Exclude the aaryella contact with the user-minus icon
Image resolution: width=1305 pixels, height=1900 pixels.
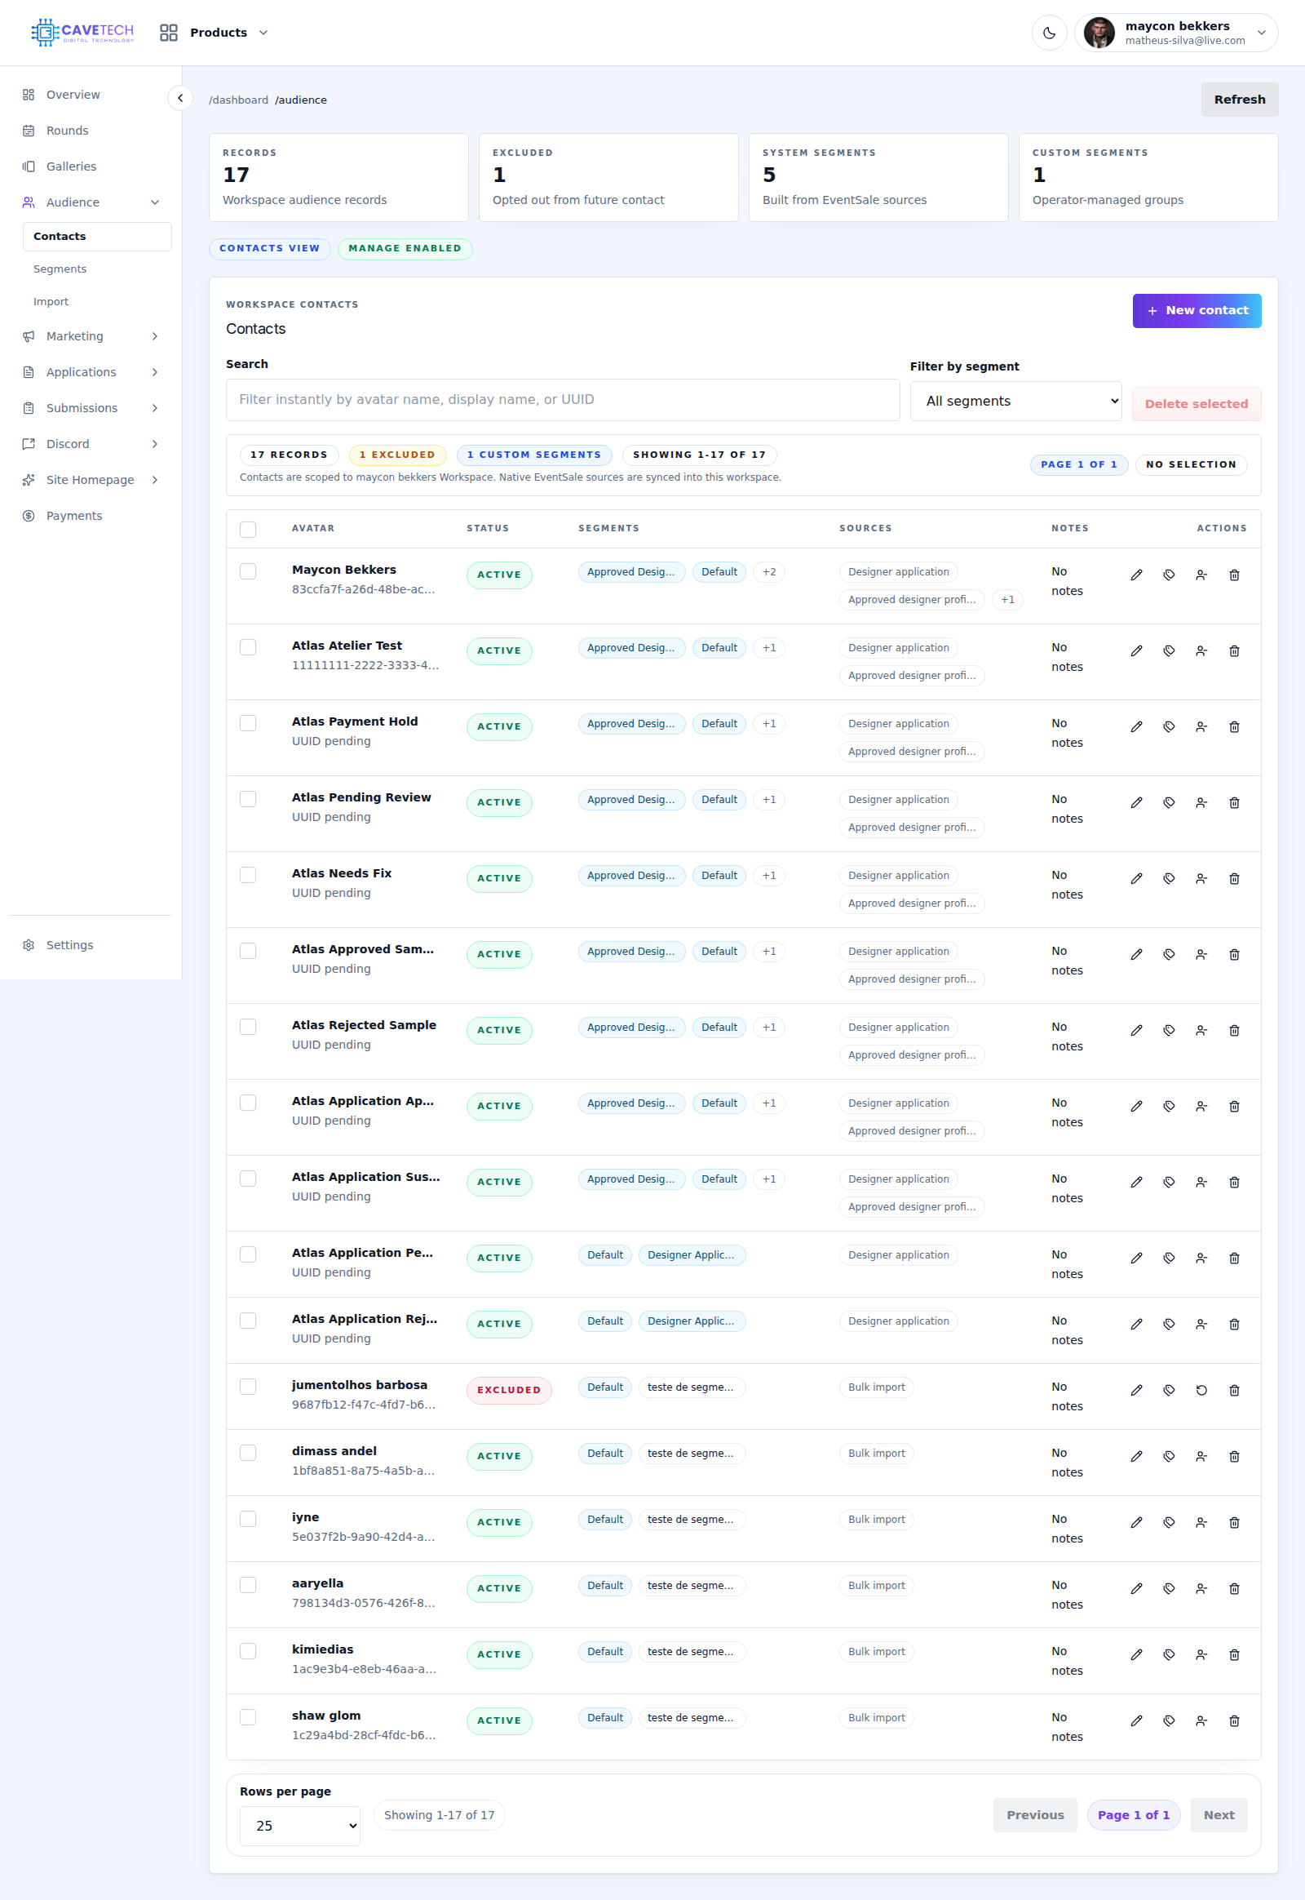point(1201,1589)
